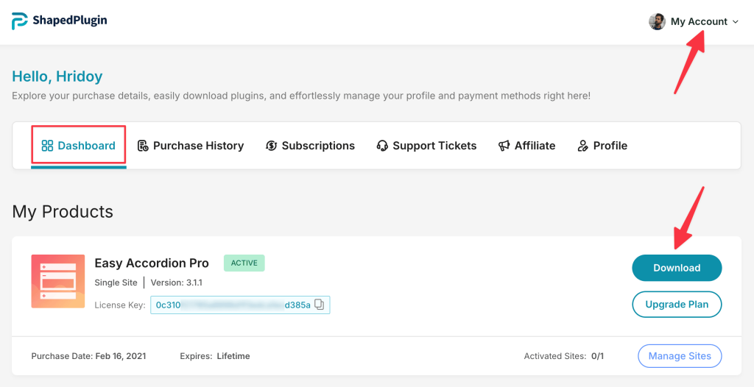
Task: Click the 'License Key:' label
Action: coord(120,305)
